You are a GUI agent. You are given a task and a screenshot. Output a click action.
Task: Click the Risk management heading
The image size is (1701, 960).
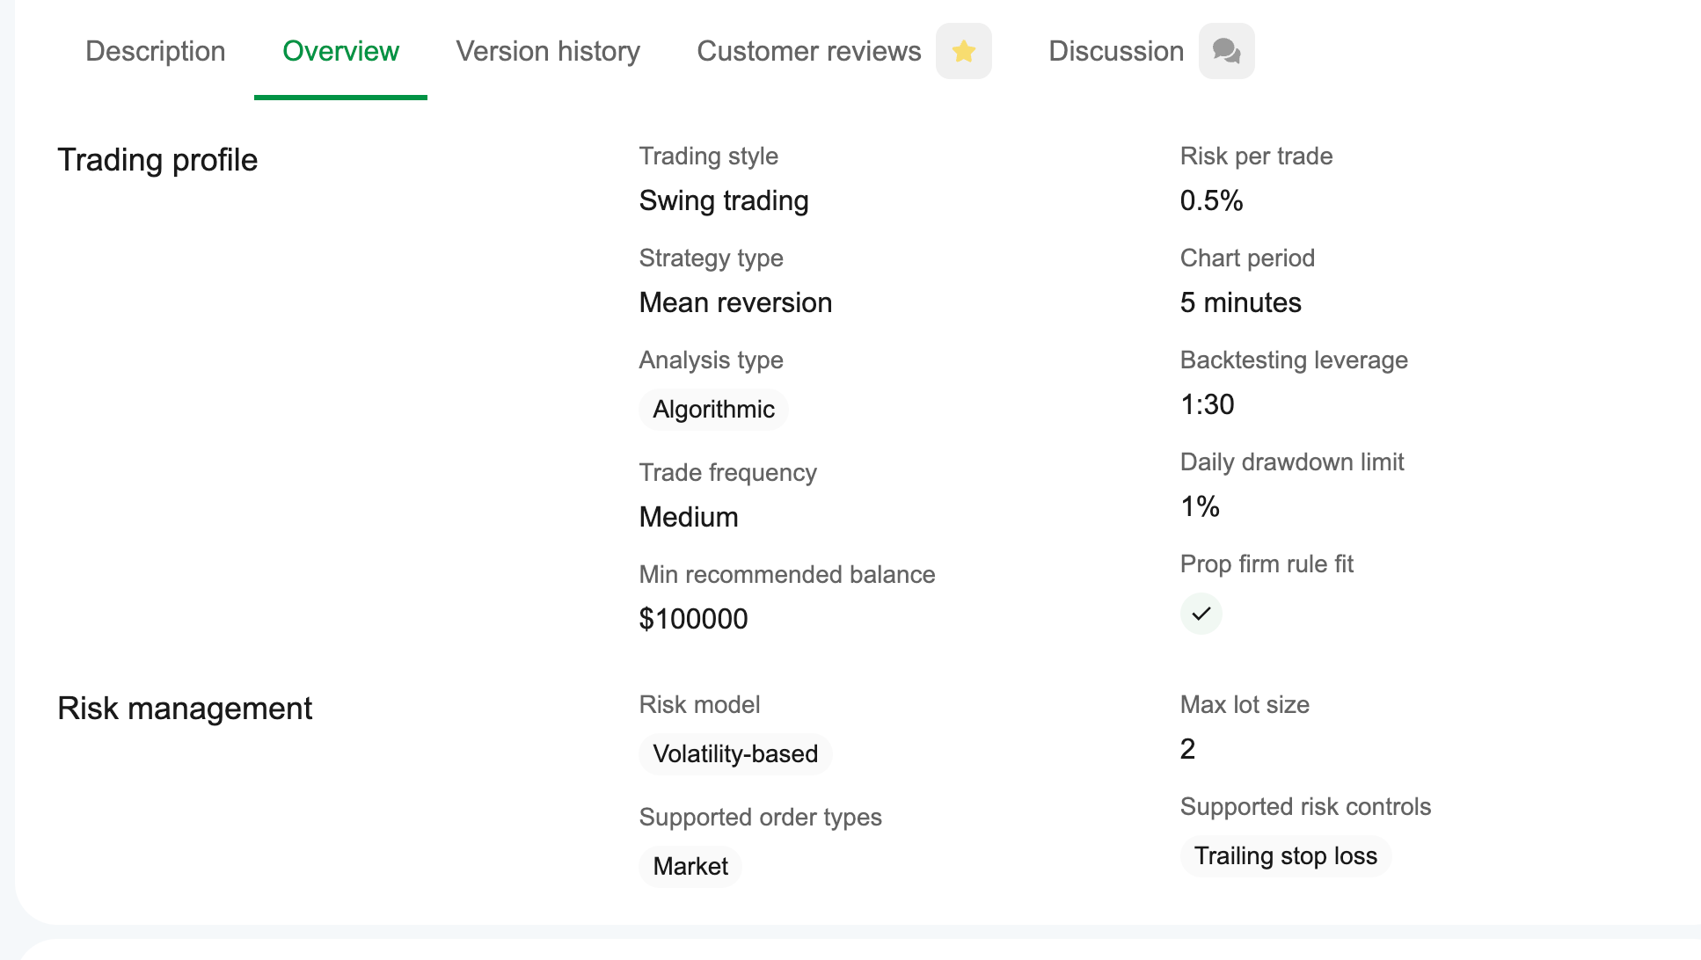click(x=185, y=709)
